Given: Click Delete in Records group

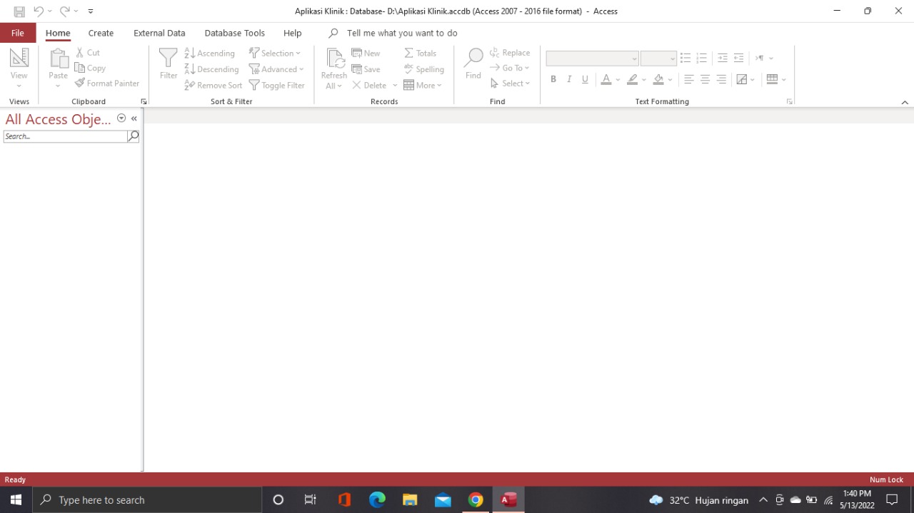Looking at the screenshot, I should point(369,86).
